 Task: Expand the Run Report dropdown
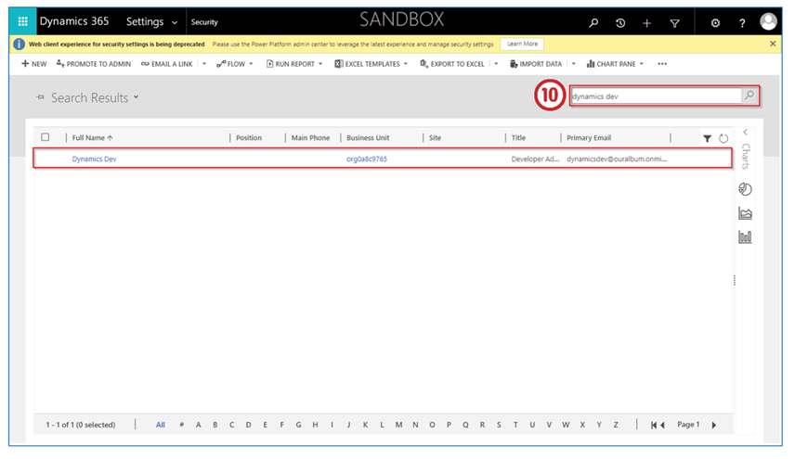[319, 64]
